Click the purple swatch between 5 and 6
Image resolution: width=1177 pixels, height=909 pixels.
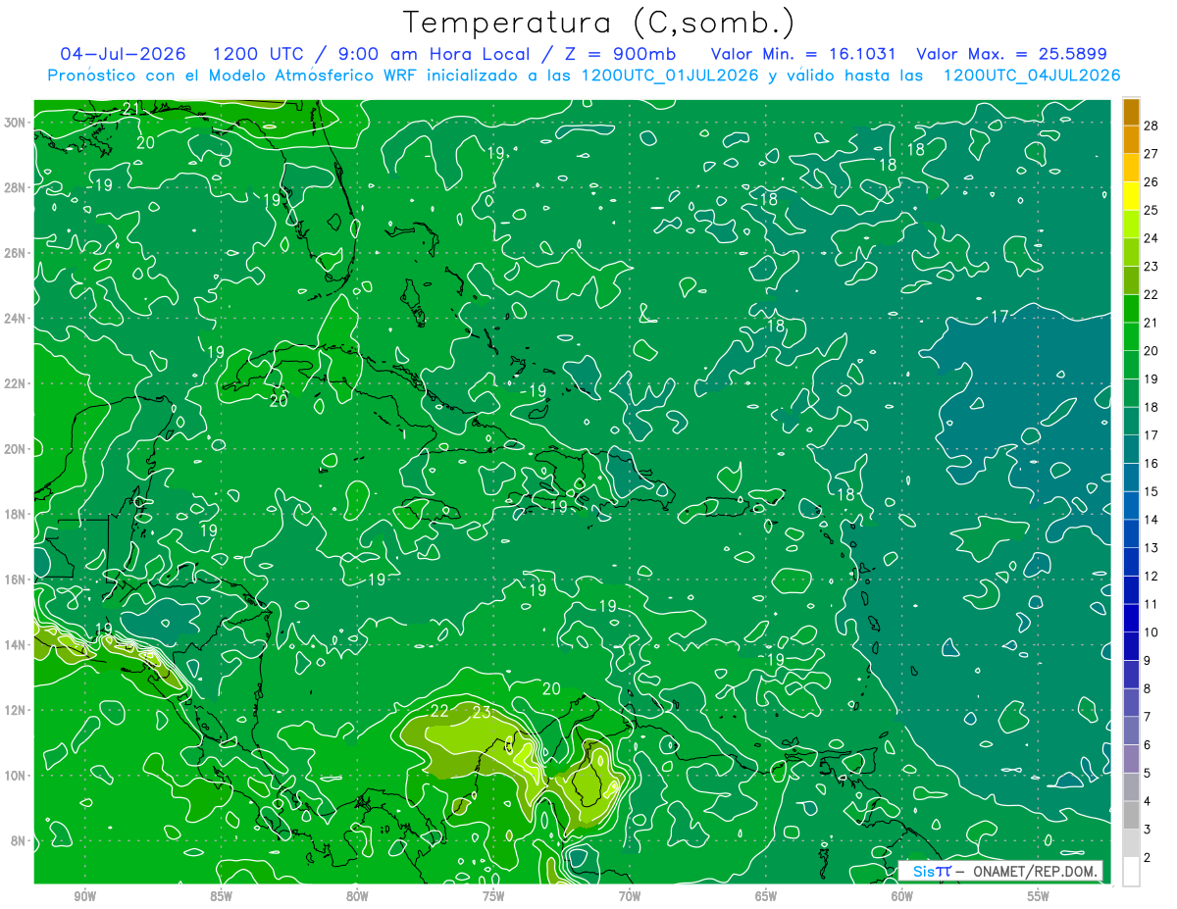pyautogui.click(x=1131, y=759)
